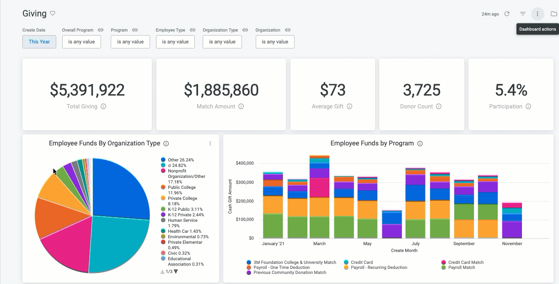Toggle Private Elementar 0.49% legend entry
559x284 pixels.
tap(181, 245)
